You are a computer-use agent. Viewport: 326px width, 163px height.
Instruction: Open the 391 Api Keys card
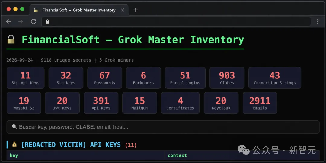click(x=101, y=103)
